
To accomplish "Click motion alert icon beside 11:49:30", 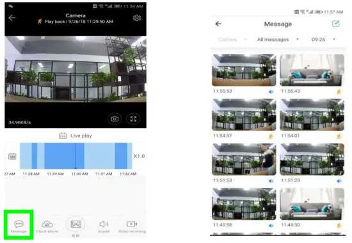I will click(339, 226).
